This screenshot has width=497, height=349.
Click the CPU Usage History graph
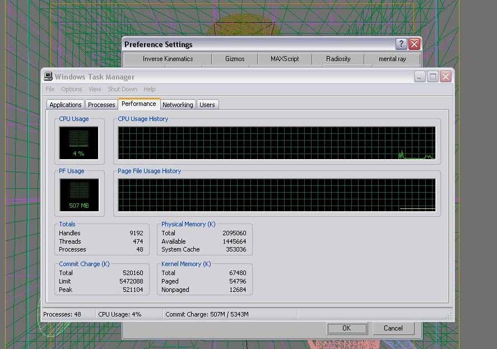[277, 143]
